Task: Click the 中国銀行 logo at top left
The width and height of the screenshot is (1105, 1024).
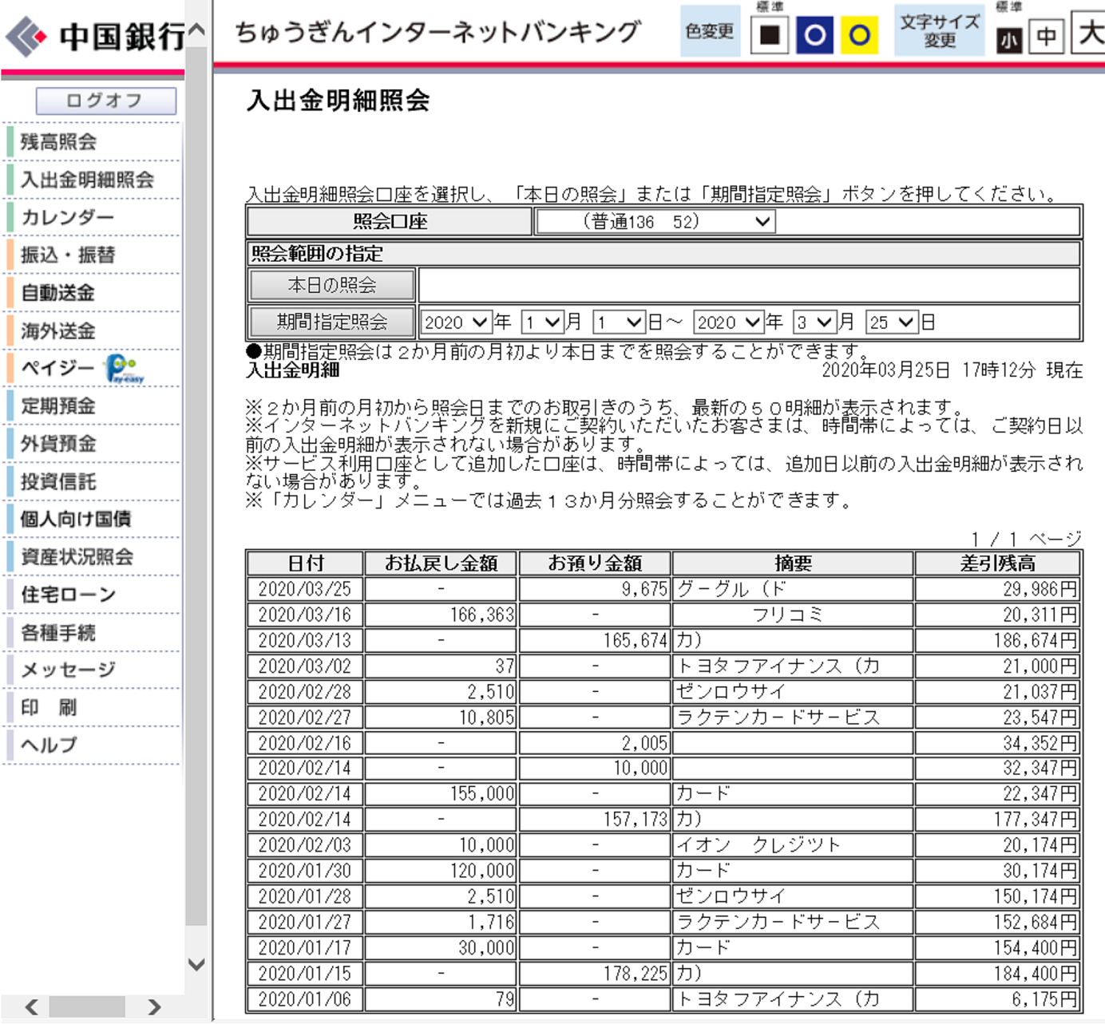Action: tap(94, 36)
